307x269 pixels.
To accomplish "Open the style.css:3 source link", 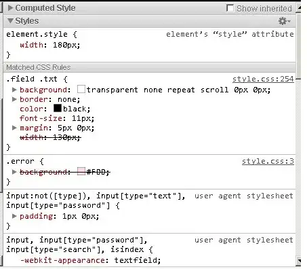I will 268,161.
